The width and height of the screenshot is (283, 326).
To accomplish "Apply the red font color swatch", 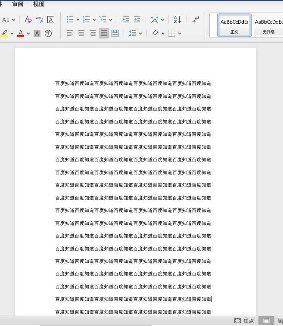I will point(21,33).
